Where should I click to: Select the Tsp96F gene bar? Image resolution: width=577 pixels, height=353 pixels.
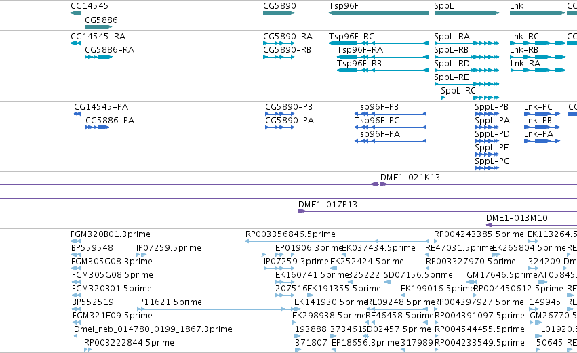point(378,13)
